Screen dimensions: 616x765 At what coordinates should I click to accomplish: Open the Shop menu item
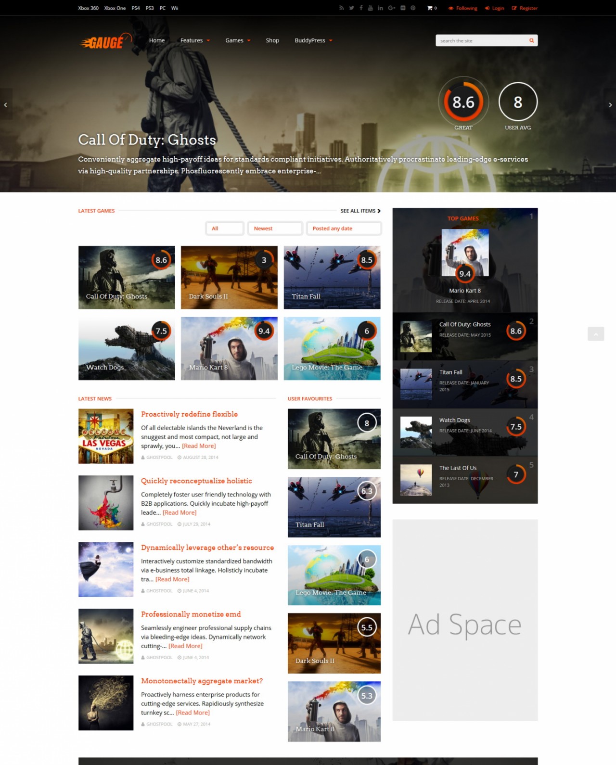(x=272, y=40)
